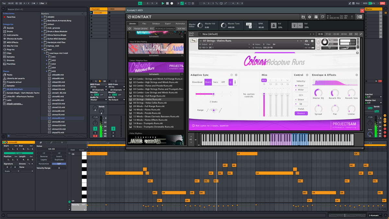Arm the transport Record button
389x219 pixels.
172,3
